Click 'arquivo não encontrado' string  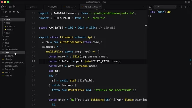[113, 90]
